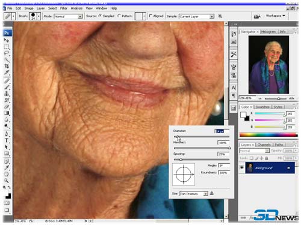Open the History panel from dock
The width and height of the screenshot is (301, 225).
(234, 34)
